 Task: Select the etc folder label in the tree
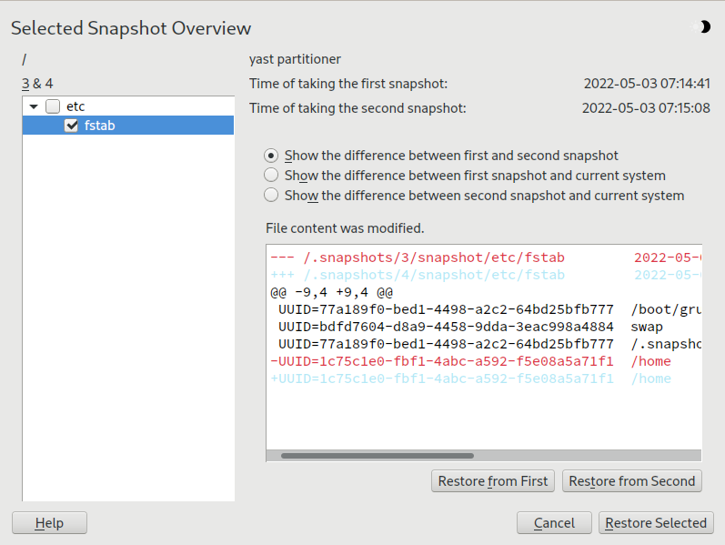click(76, 106)
